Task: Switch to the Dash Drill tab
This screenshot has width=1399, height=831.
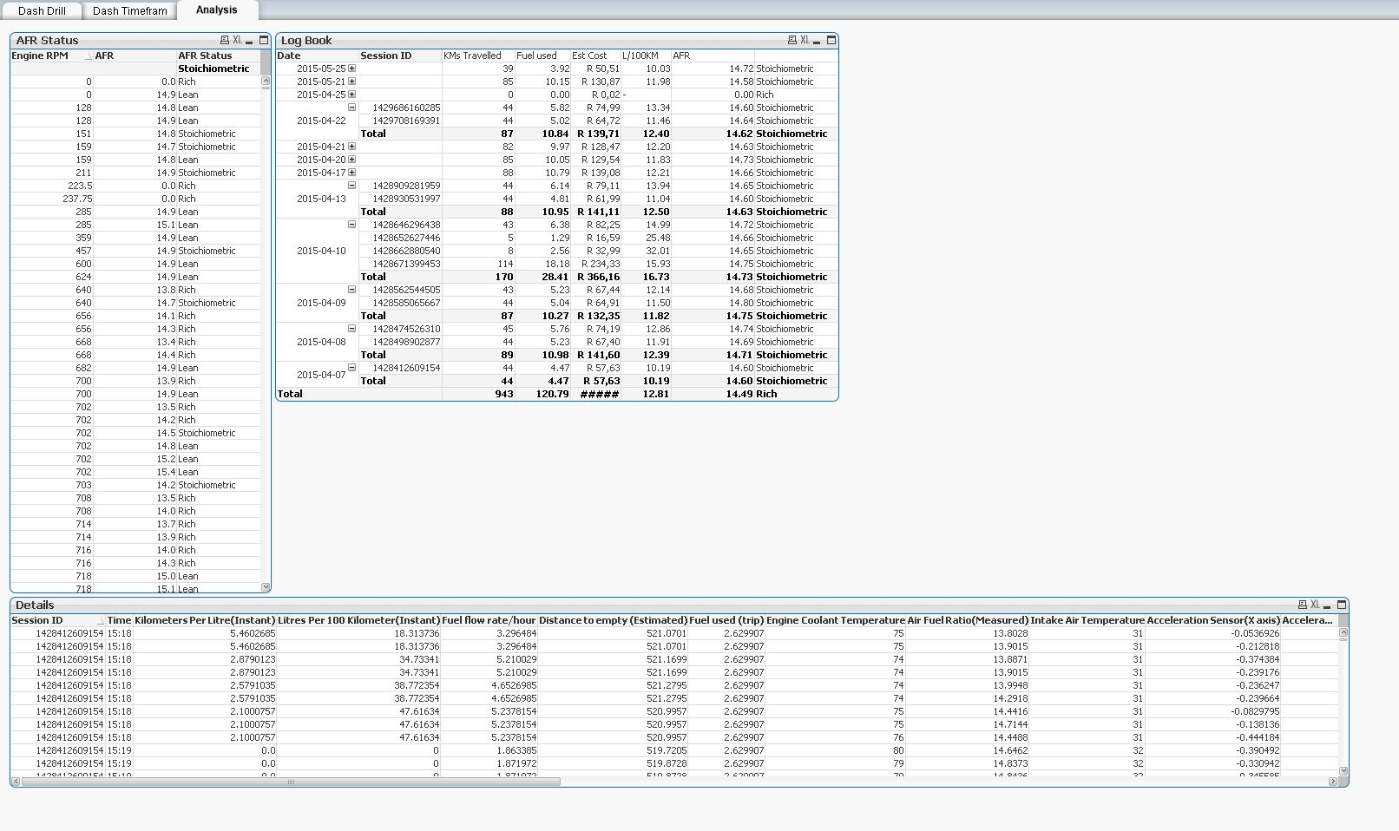Action: 42,11
